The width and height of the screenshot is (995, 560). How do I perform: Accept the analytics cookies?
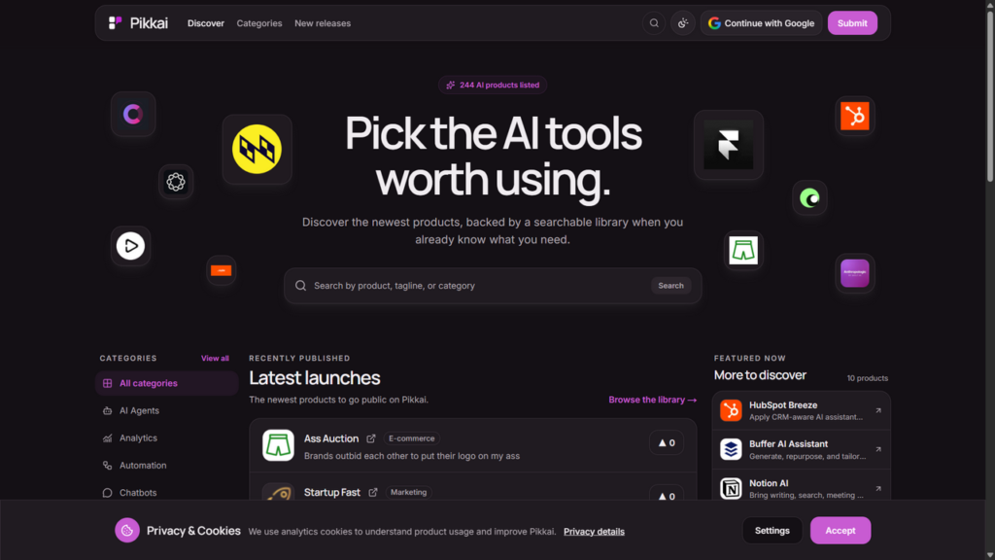(x=841, y=530)
